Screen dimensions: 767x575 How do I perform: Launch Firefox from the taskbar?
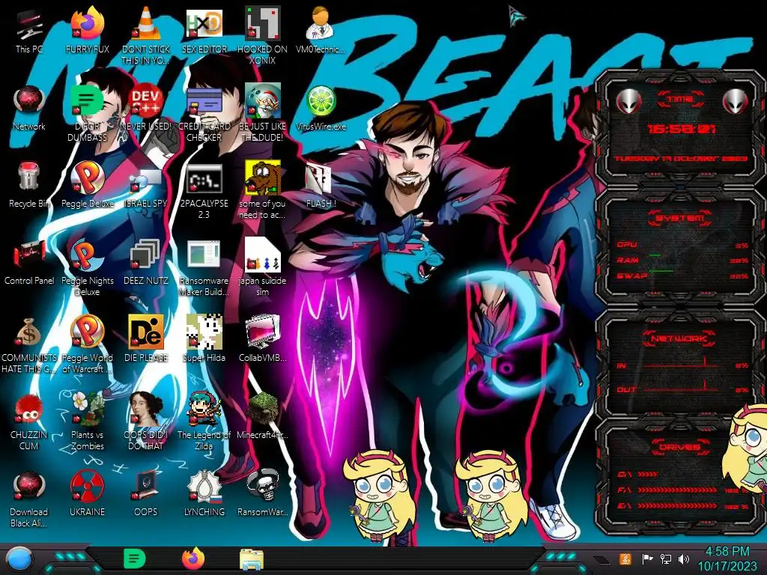point(192,558)
